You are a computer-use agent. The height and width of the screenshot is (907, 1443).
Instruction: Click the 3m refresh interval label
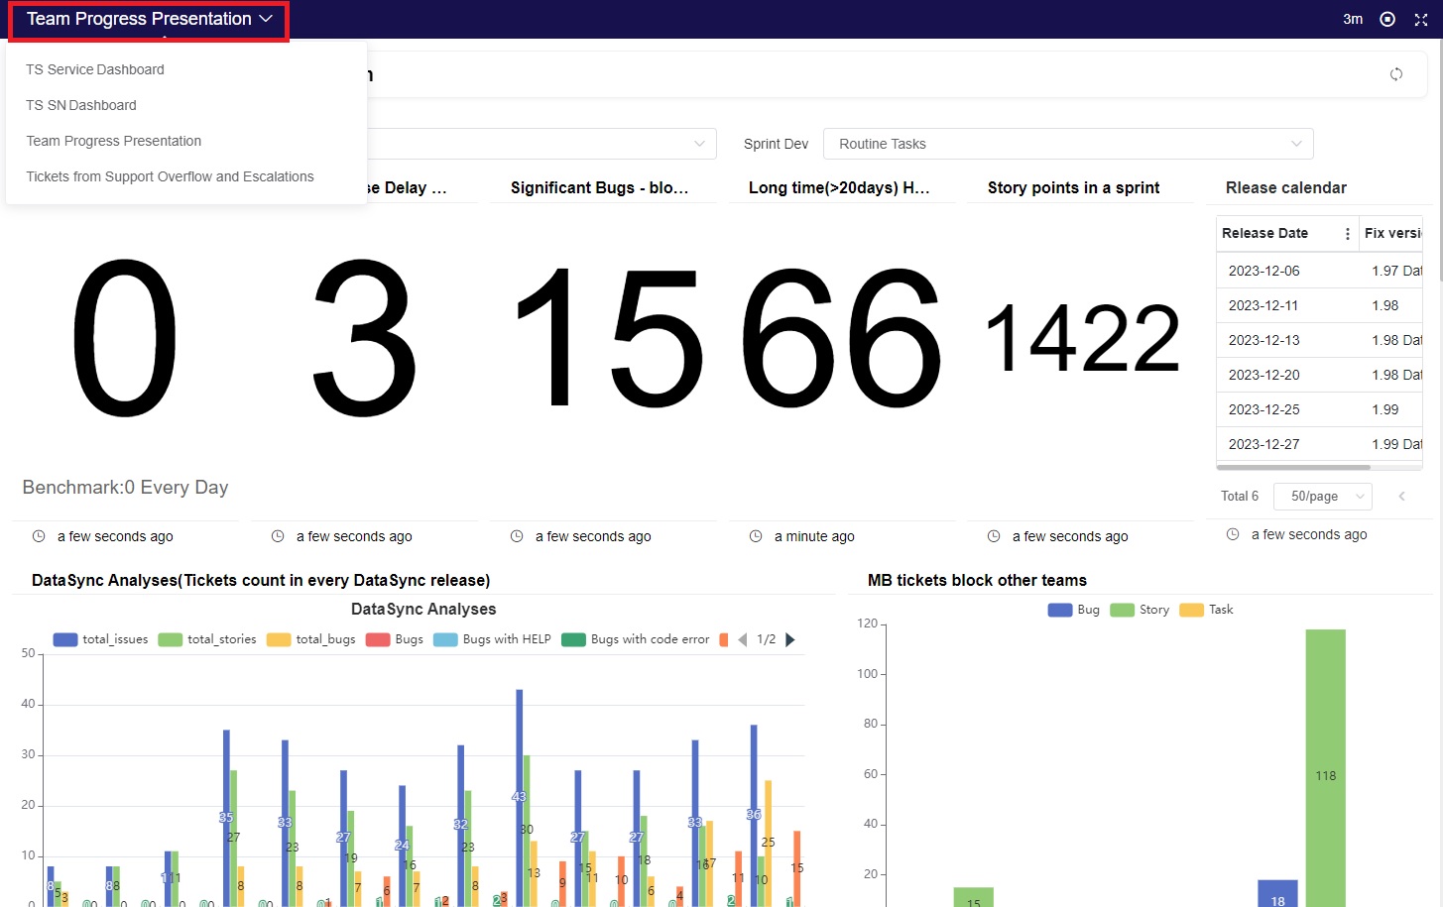point(1352,19)
